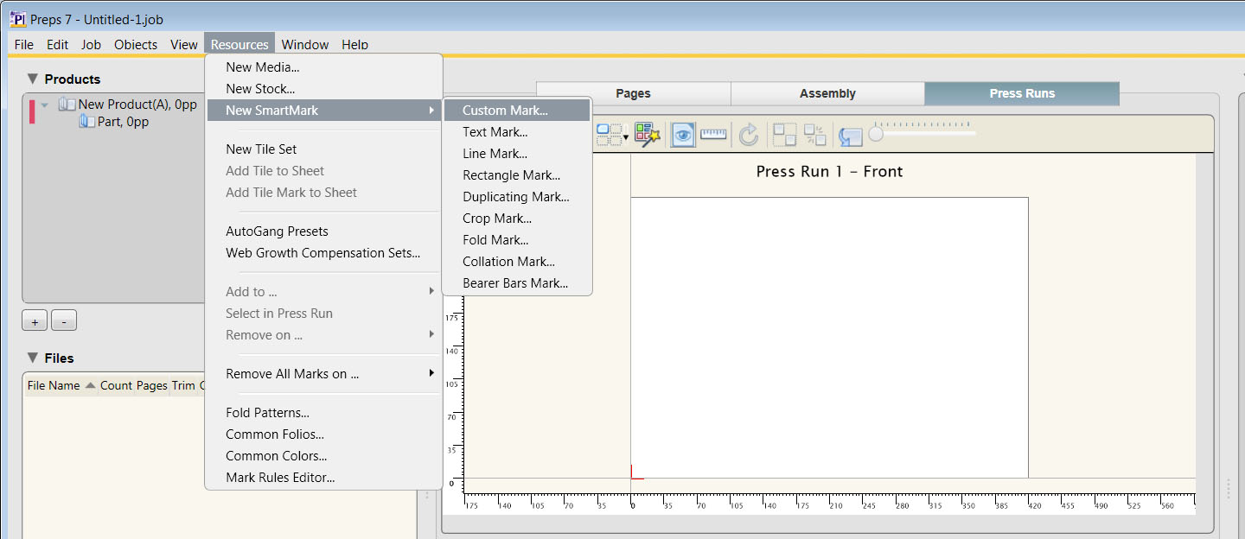The image size is (1245, 539).
Task: Click the plus button under Products
Action: pyautogui.click(x=35, y=321)
